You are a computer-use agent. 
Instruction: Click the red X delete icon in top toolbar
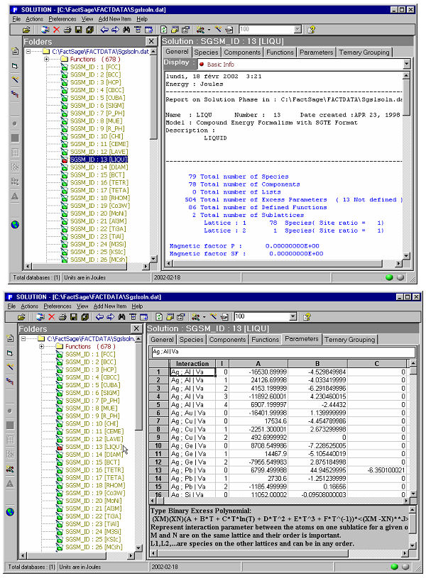[55, 30]
